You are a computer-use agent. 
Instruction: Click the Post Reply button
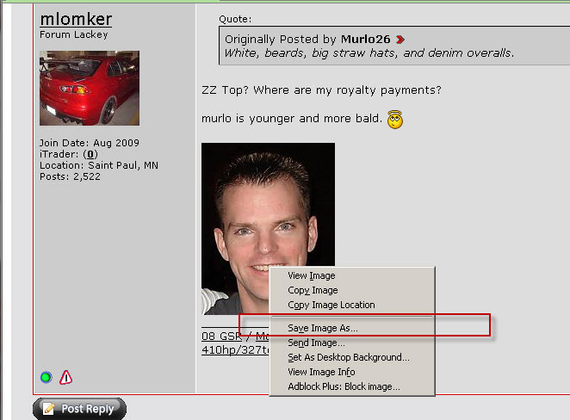[79, 409]
